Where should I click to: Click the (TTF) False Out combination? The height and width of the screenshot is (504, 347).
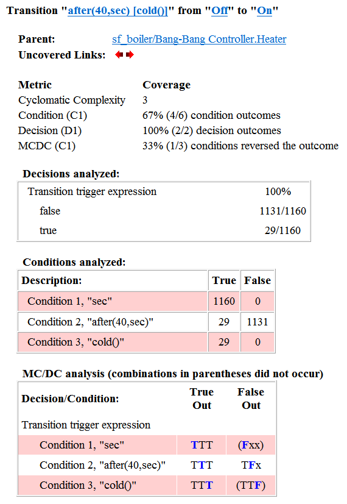251,485
